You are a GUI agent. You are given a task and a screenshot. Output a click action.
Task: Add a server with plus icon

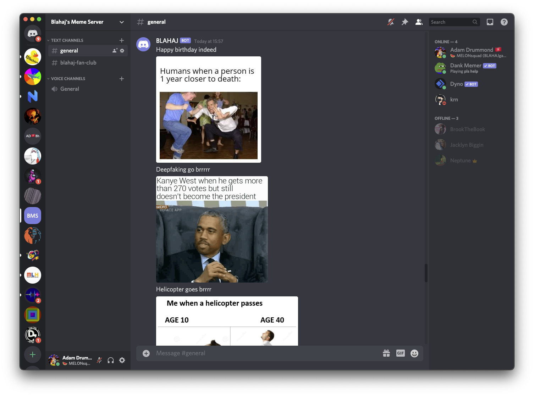pyautogui.click(x=33, y=355)
